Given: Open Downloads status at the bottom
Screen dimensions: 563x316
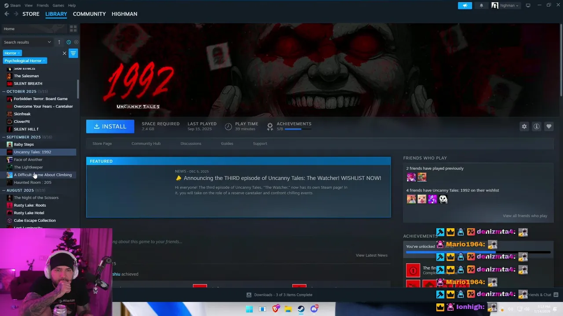Looking at the screenshot, I should tap(279, 295).
